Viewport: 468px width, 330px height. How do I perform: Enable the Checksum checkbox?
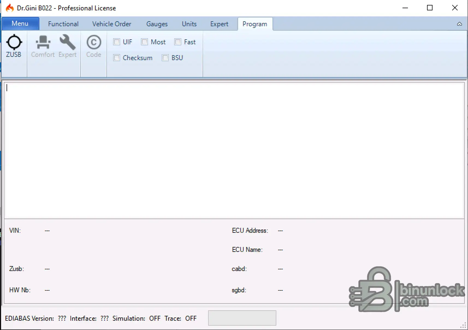(117, 58)
